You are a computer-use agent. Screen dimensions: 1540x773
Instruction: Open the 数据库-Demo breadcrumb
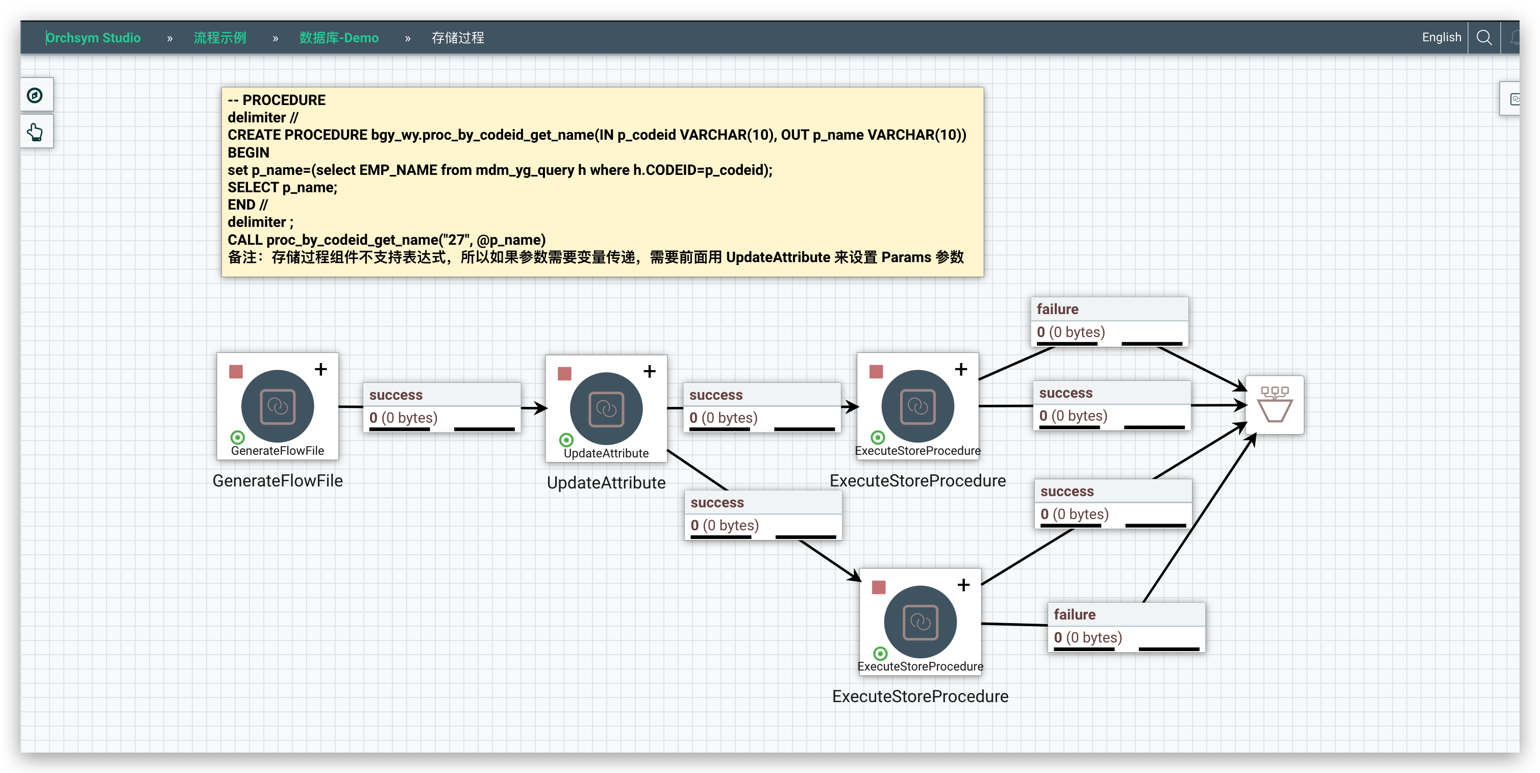(x=338, y=38)
